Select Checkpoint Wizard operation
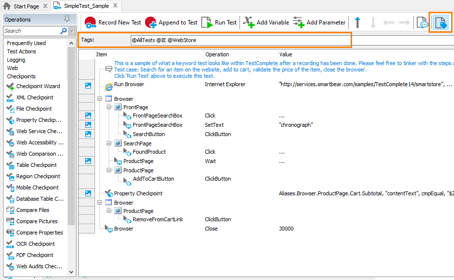Screen dimensions: 454x280 point(34,86)
